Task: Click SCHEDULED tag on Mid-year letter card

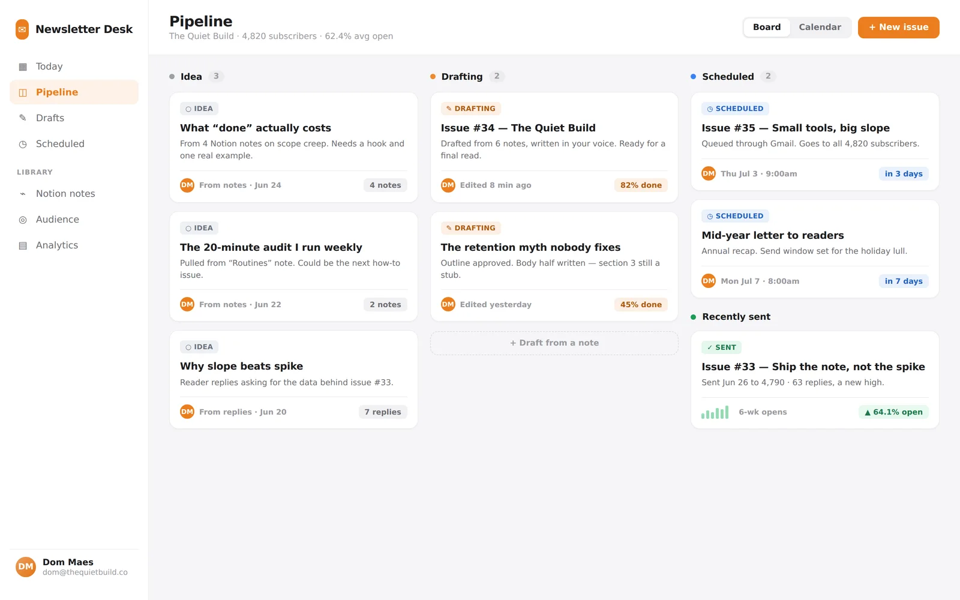Action: point(735,216)
